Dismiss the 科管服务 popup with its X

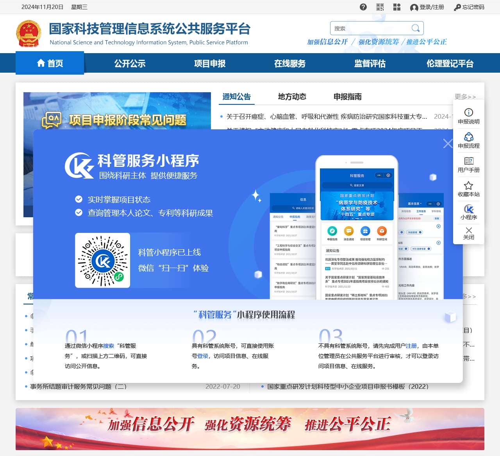[x=448, y=143]
